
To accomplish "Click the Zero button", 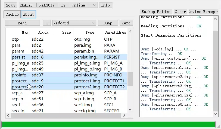I will pyautogui.click(x=126, y=23).
